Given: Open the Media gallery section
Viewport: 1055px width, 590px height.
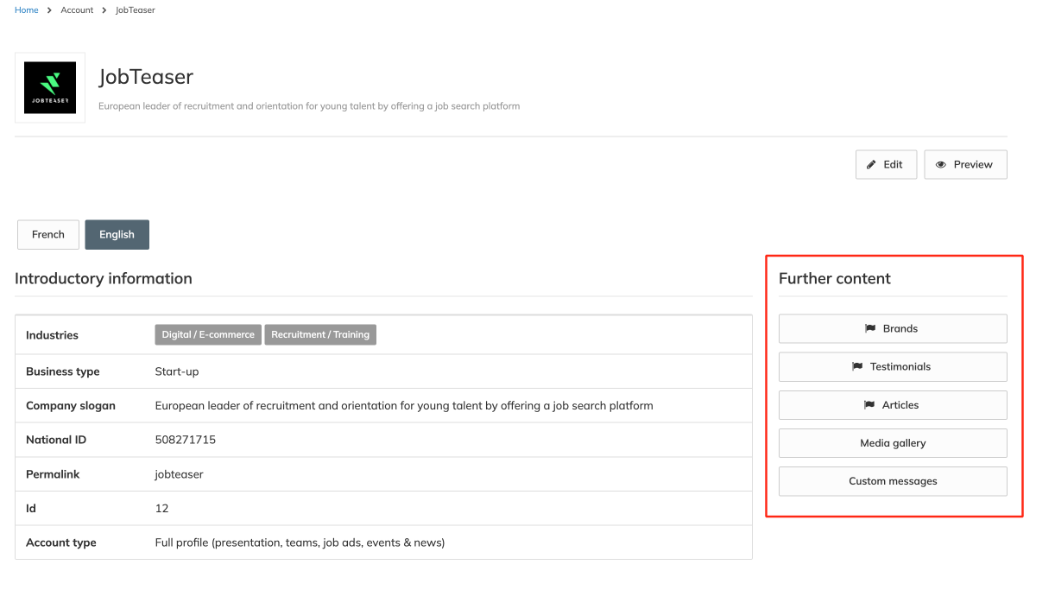Looking at the screenshot, I should (893, 443).
